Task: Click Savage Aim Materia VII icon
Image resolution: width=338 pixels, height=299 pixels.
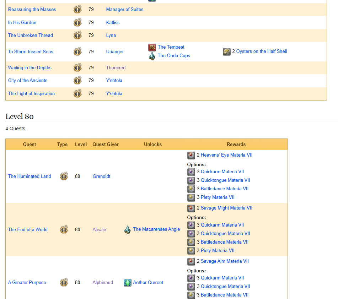Action: [191, 261]
